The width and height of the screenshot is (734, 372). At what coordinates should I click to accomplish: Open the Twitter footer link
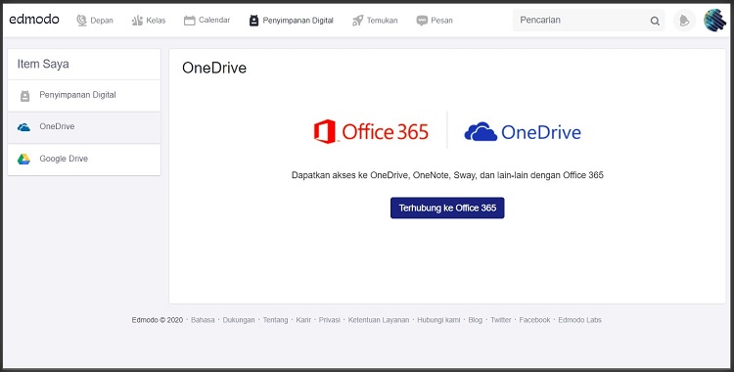tap(501, 320)
